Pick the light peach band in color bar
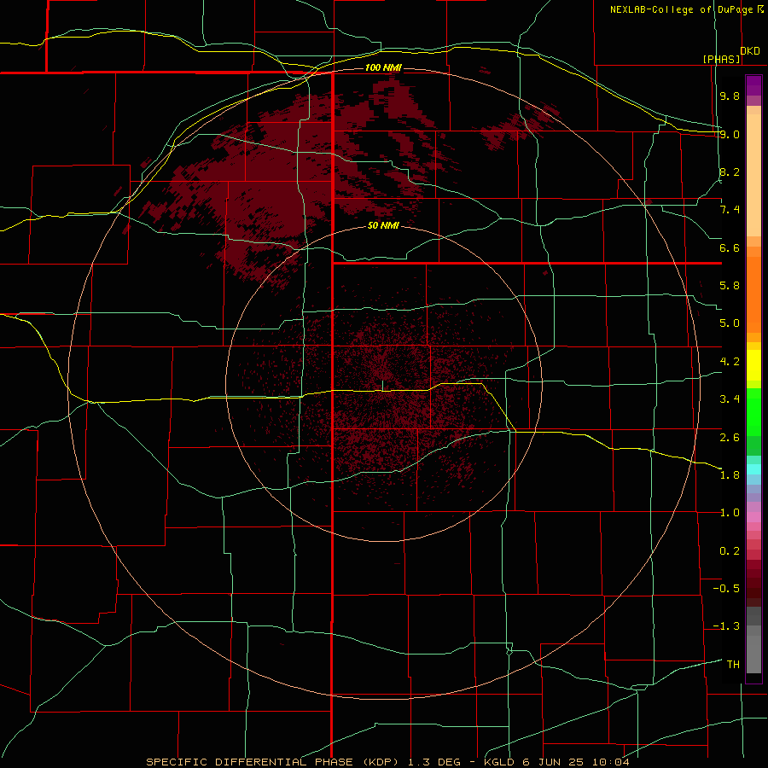Screen dimensions: 768x768 753,175
